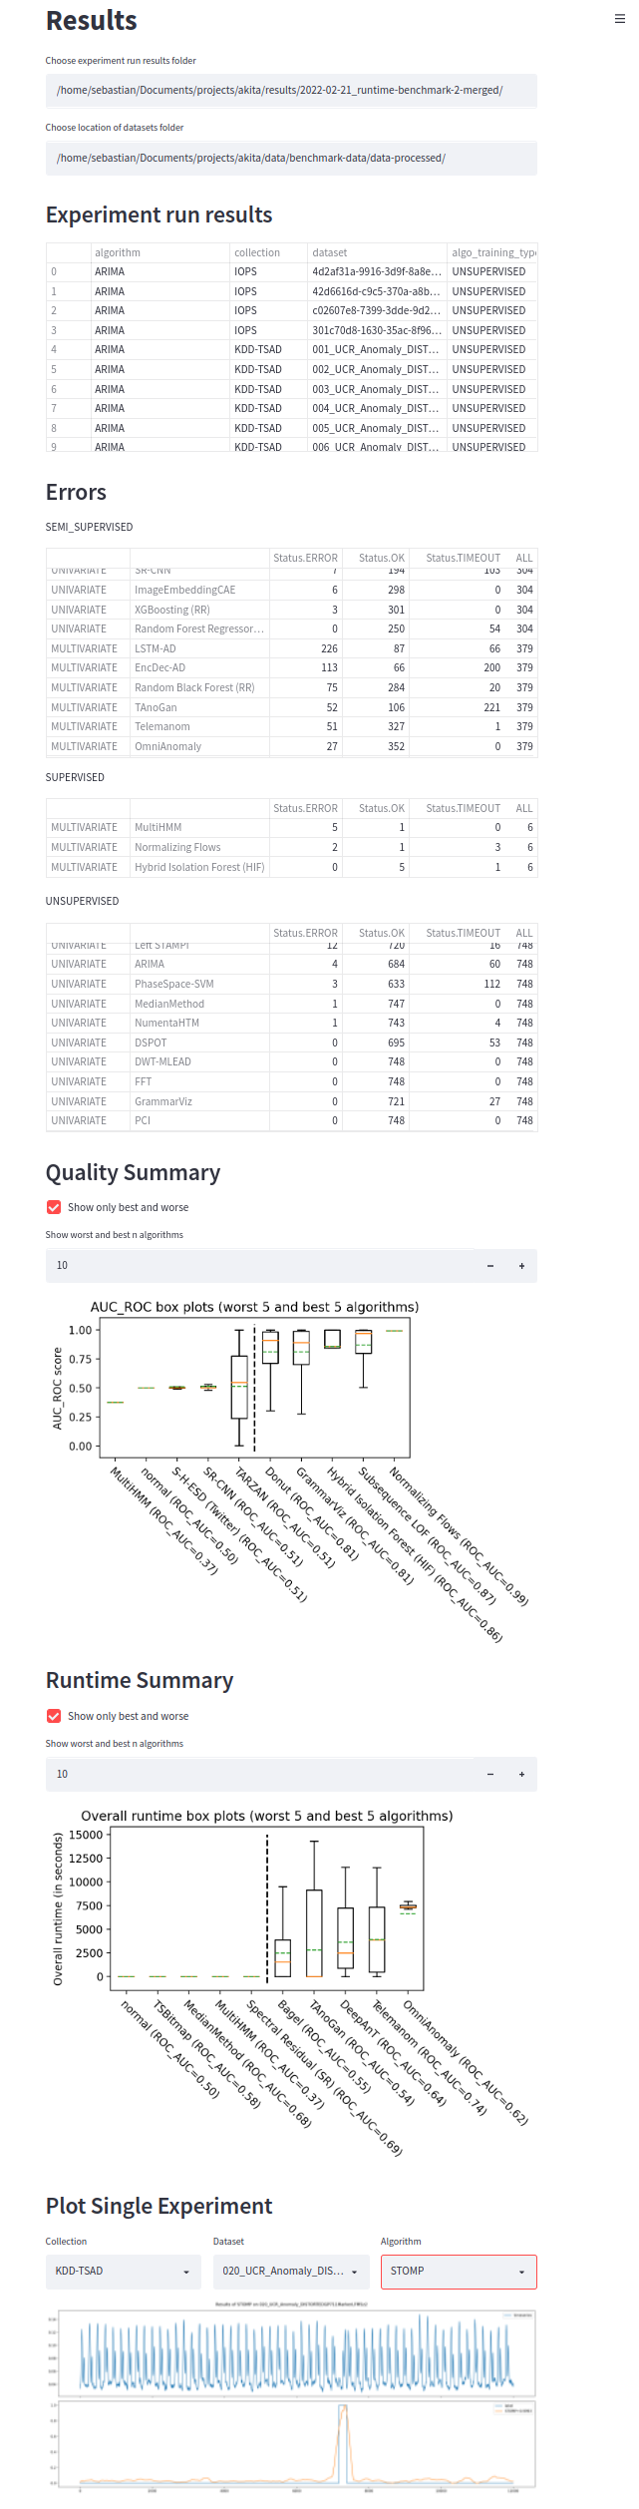Select the PCI algorithm cell
Viewport: 639px width, 2509px height.
[199, 1121]
